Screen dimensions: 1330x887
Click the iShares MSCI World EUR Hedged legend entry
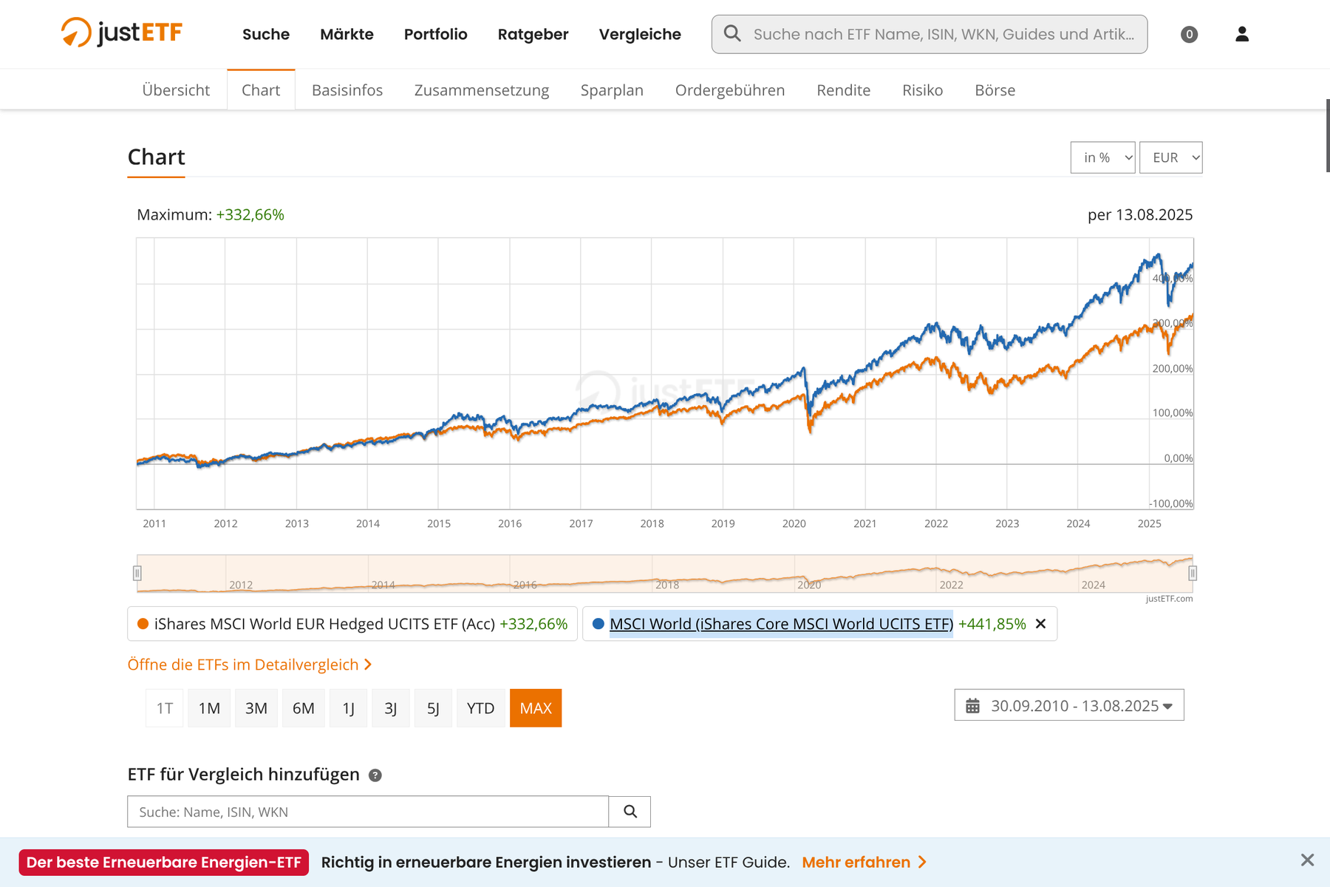pos(352,624)
